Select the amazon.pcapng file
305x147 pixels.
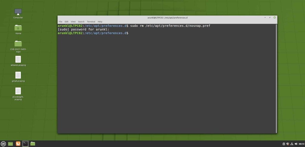(18, 61)
